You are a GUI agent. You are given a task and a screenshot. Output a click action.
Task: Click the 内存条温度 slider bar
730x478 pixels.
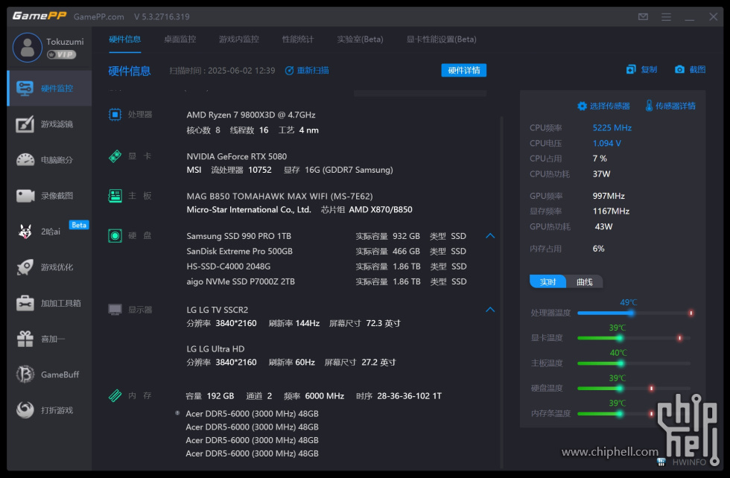coord(634,413)
